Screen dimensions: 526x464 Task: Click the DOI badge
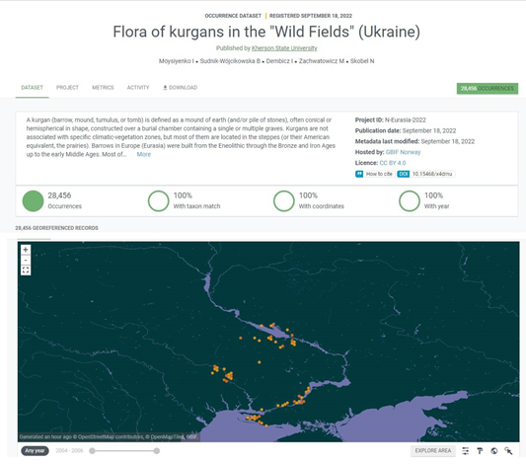click(404, 174)
